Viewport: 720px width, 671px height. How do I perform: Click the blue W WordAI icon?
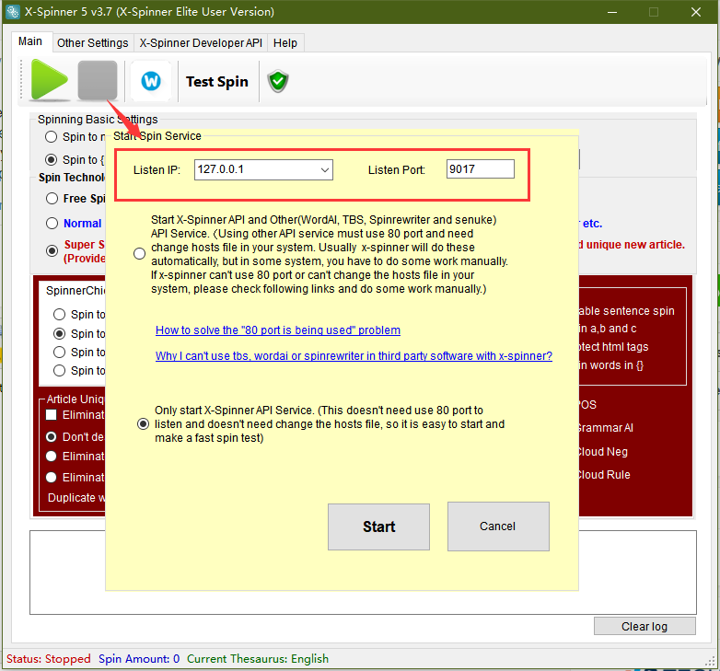tap(151, 81)
